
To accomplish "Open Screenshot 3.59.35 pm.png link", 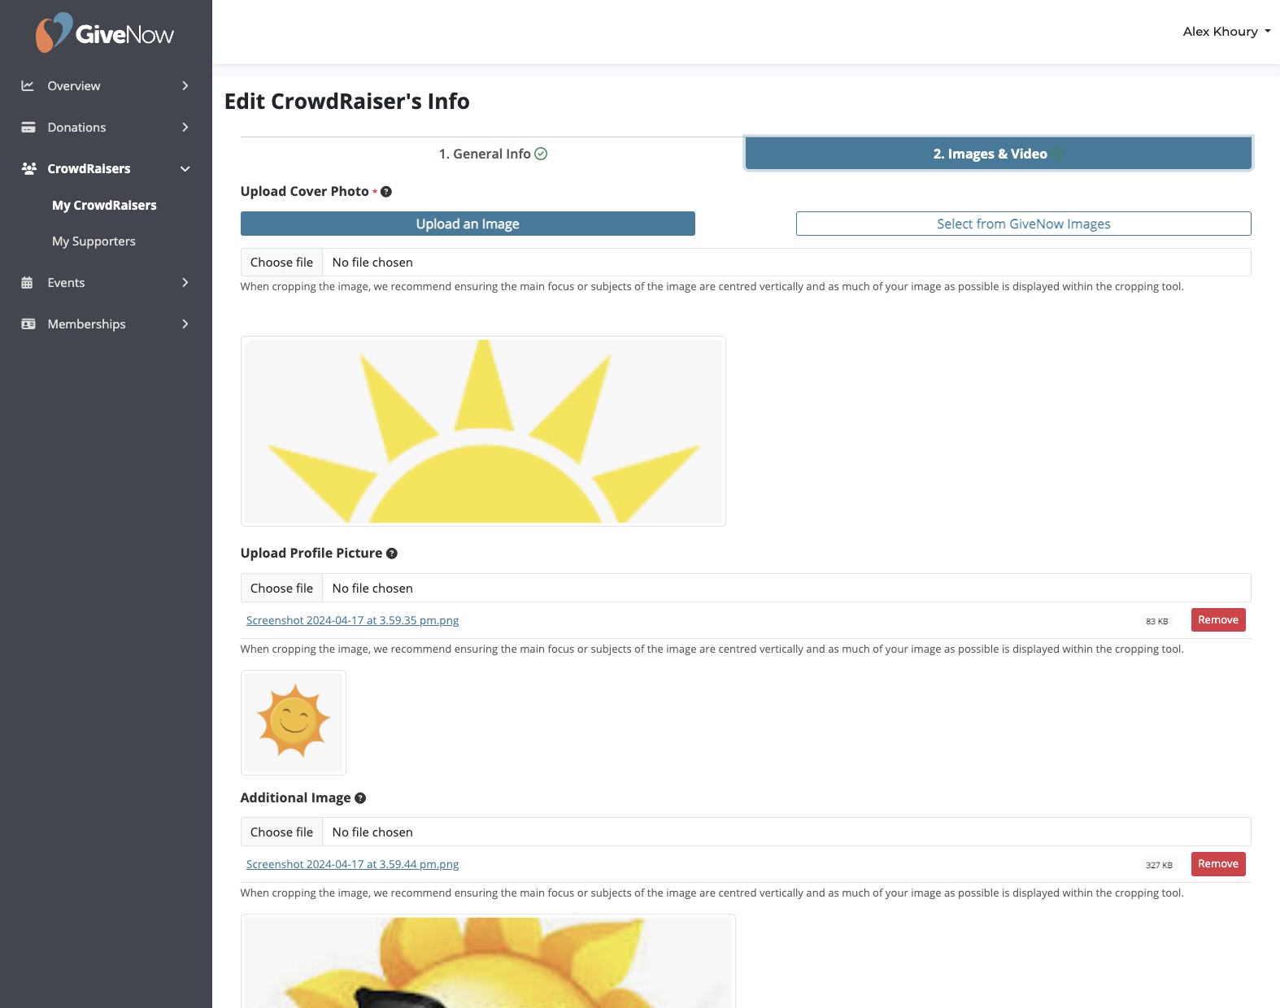I will (x=352, y=620).
